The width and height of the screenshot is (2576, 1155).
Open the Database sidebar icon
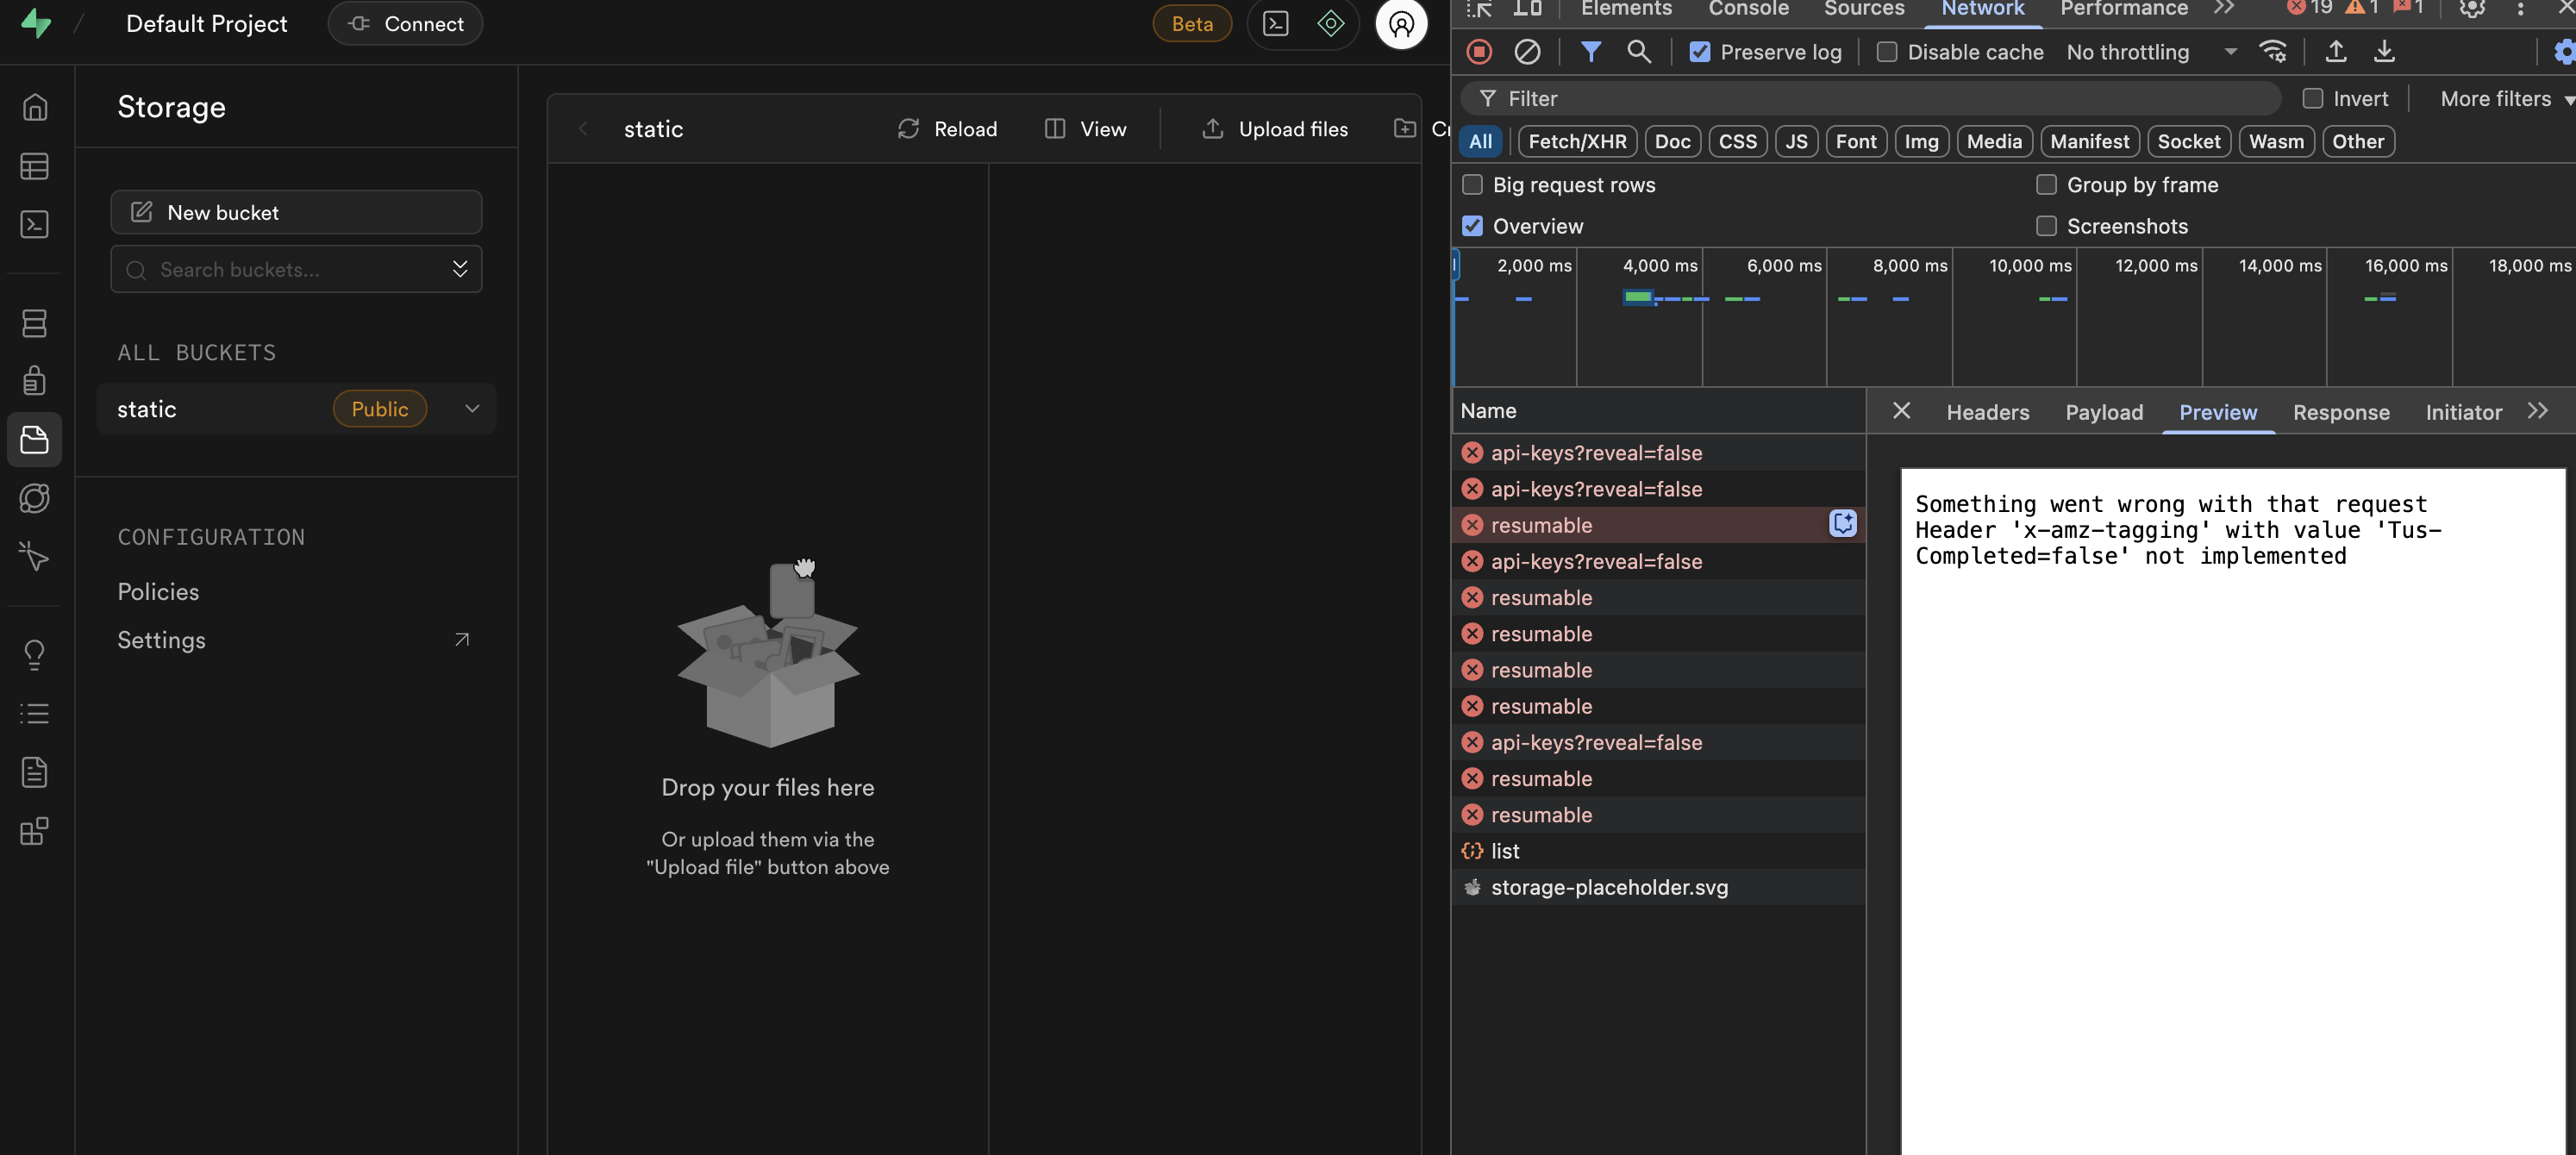coord(34,323)
